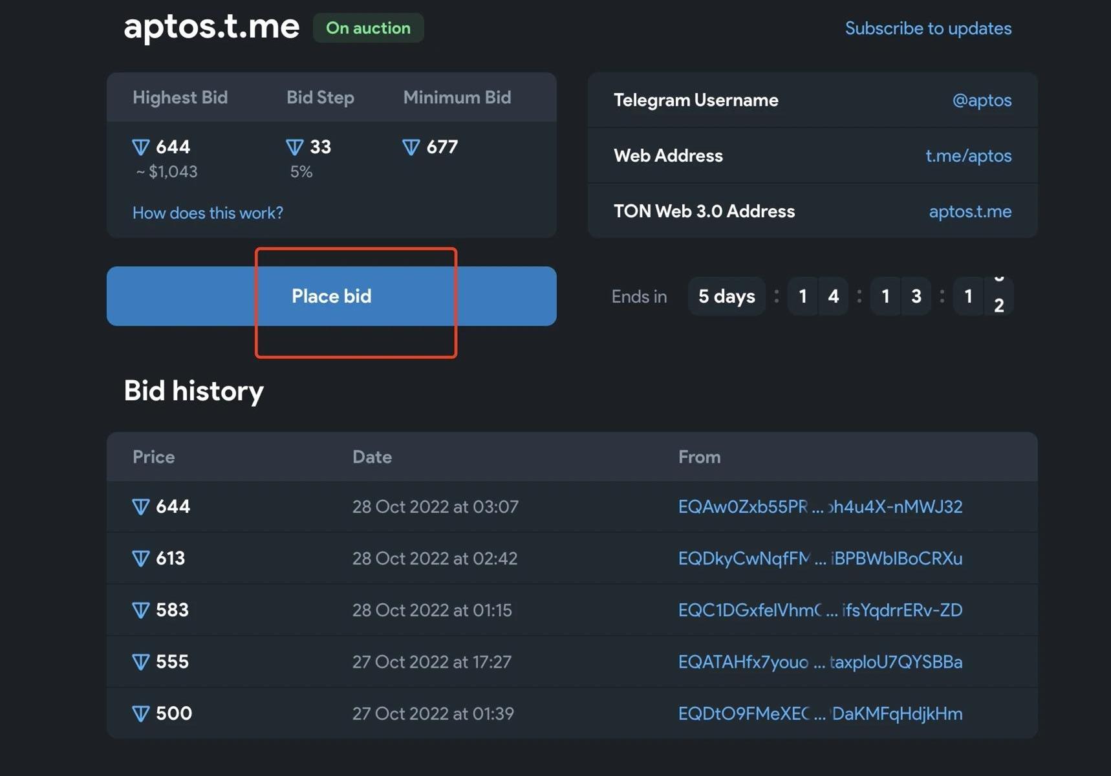Image resolution: width=1111 pixels, height=776 pixels.
Task: Click date 28 Oct 2022 at 03:07
Action: (435, 506)
